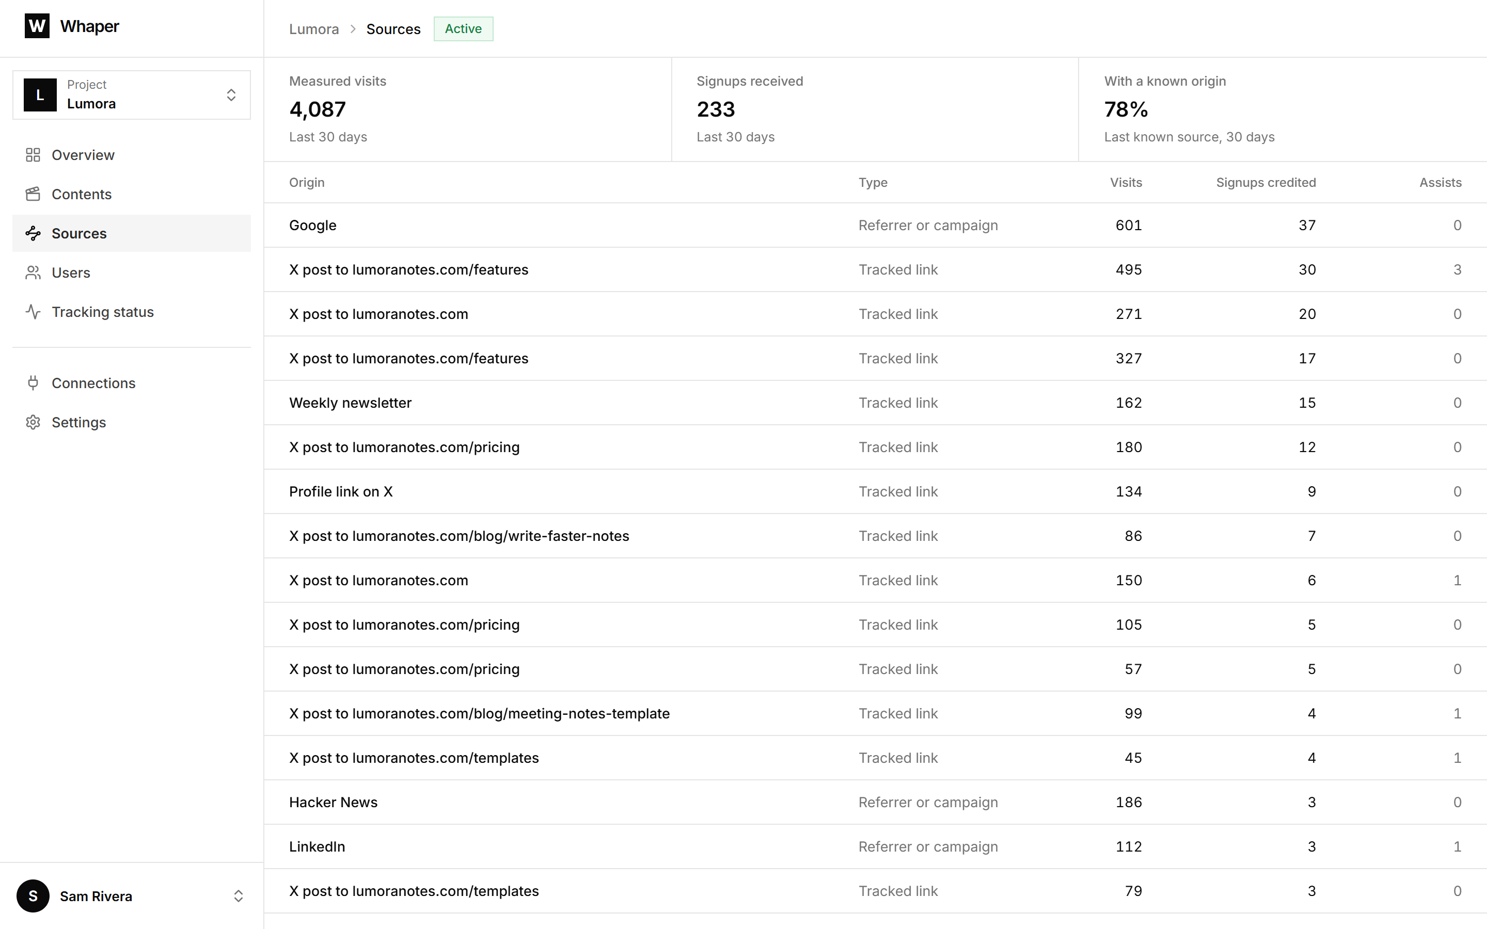Open Profile link on X row
The width and height of the screenshot is (1487, 929).
[x=875, y=491]
